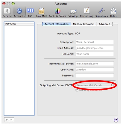Viewport: 123px width, 125px height.
Task: Click the Password input field
Action: coord(95,76)
